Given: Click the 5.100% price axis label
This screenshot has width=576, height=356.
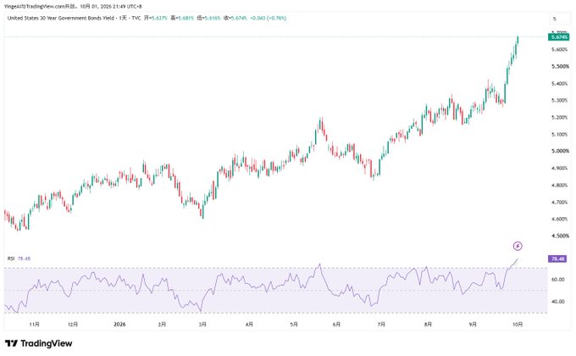Looking at the screenshot, I should (560, 134).
